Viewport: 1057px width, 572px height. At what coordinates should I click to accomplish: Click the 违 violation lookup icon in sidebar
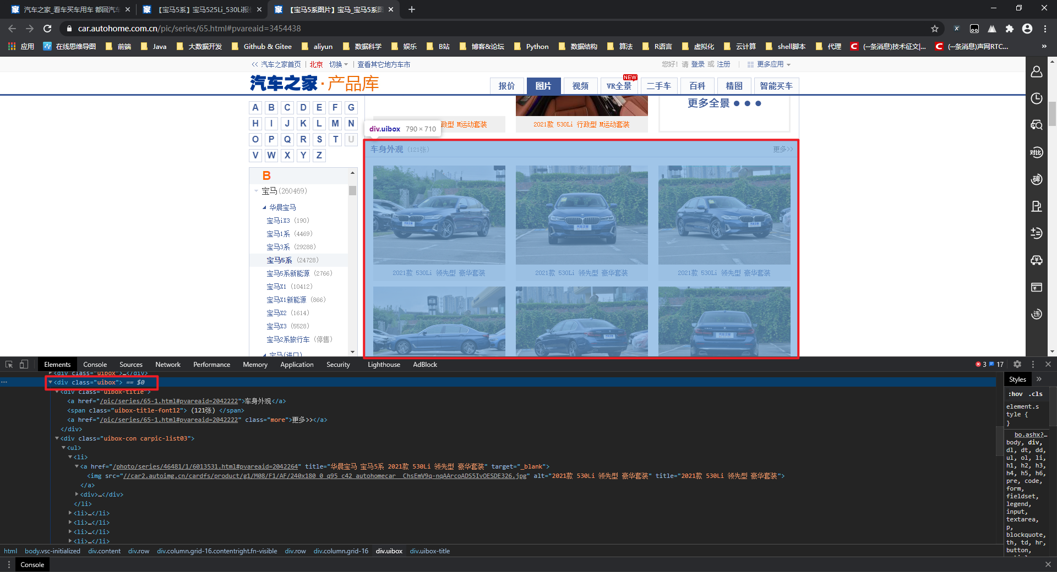[1037, 314]
